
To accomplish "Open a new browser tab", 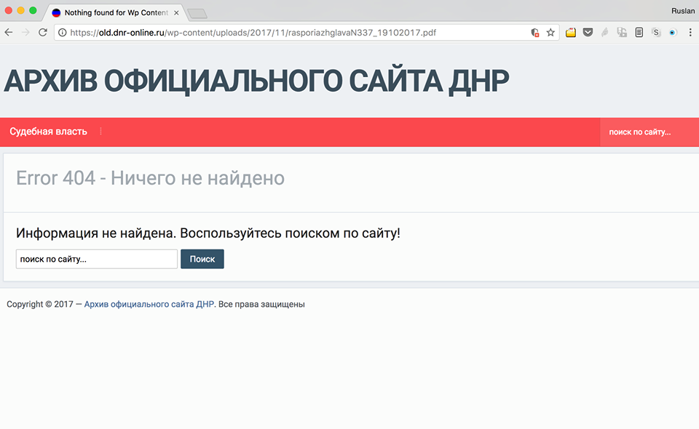I will [197, 14].
